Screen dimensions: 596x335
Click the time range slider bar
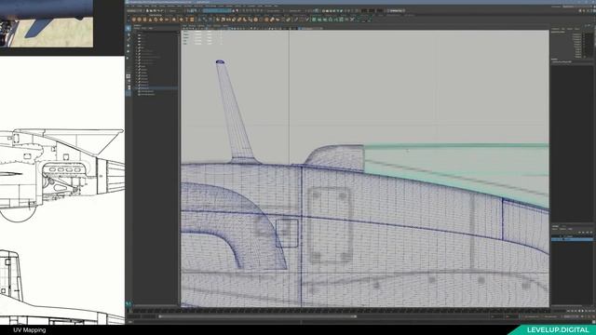[x=258, y=316]
